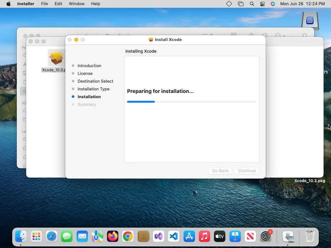Screen dimensions: 331x248
Task: Open App Store from the Dock
Action: (189, 236)
